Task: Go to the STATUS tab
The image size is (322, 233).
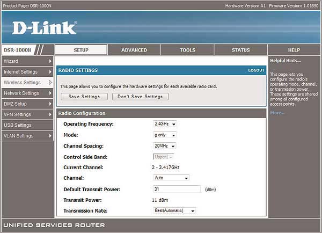Action: [x=240, y=50]
